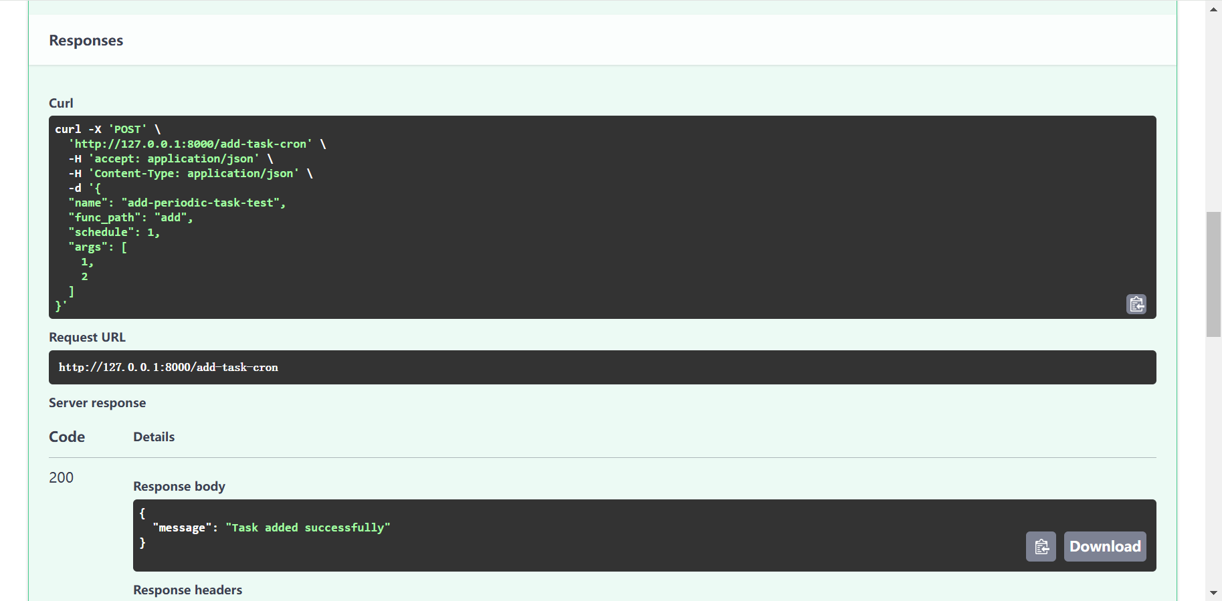Click the Response headers label
1222x601 pixels.
point(187,590)
